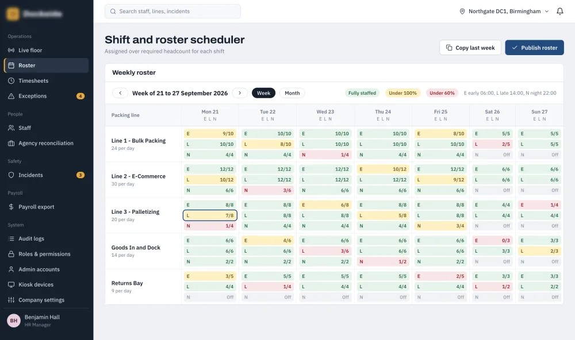The height and width of the screenshot is (340, 575).
Task: Click the BH user avatar
Action: coord(14,320)
